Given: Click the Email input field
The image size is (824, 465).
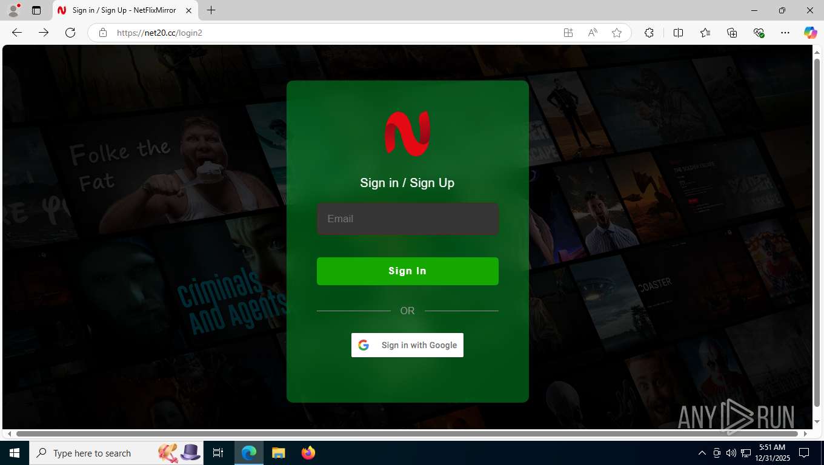Looking at the screenshot, I should point(408,219).
